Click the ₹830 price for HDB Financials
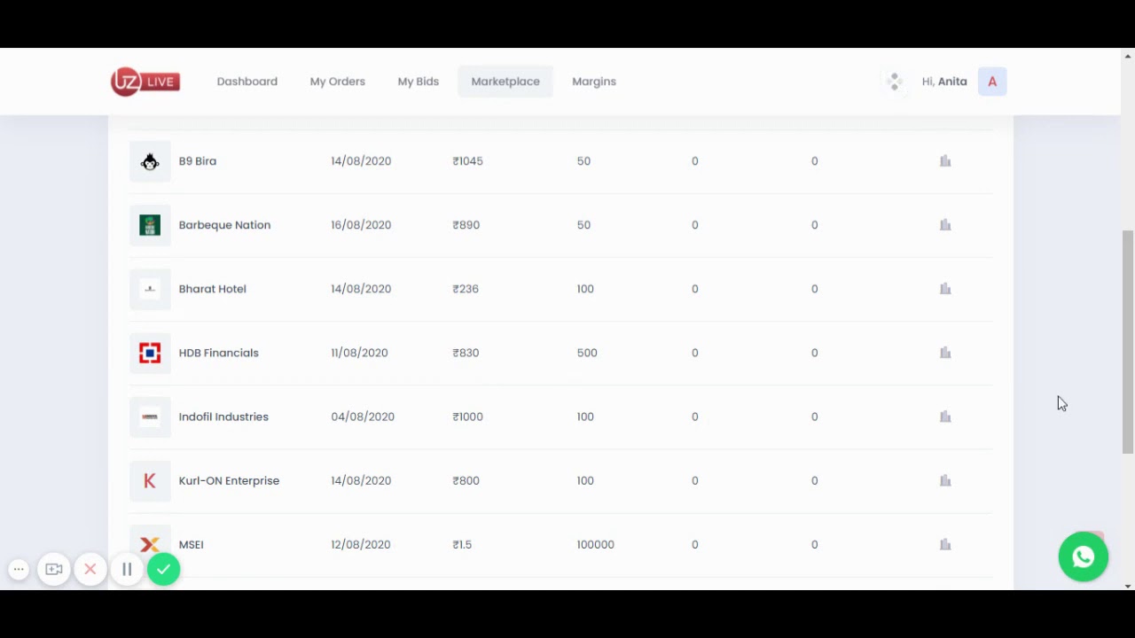The image size is (1135, 638). click(x=466, y=353)
